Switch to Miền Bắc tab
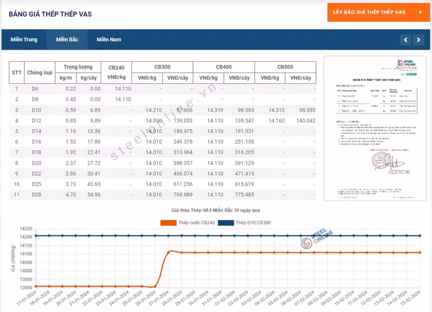432x312 pixels. click(67, 39)
